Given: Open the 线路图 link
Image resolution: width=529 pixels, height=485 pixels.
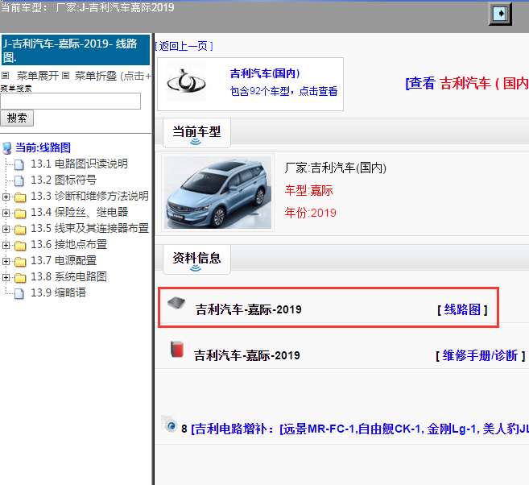Looking at the screenshot, I should tap(462, 309).
